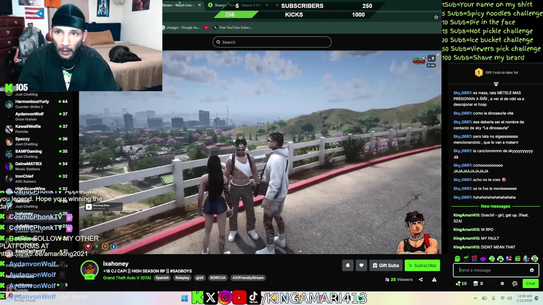
Task: Open the weather cloud tray icon
Action: coord(484,298)
